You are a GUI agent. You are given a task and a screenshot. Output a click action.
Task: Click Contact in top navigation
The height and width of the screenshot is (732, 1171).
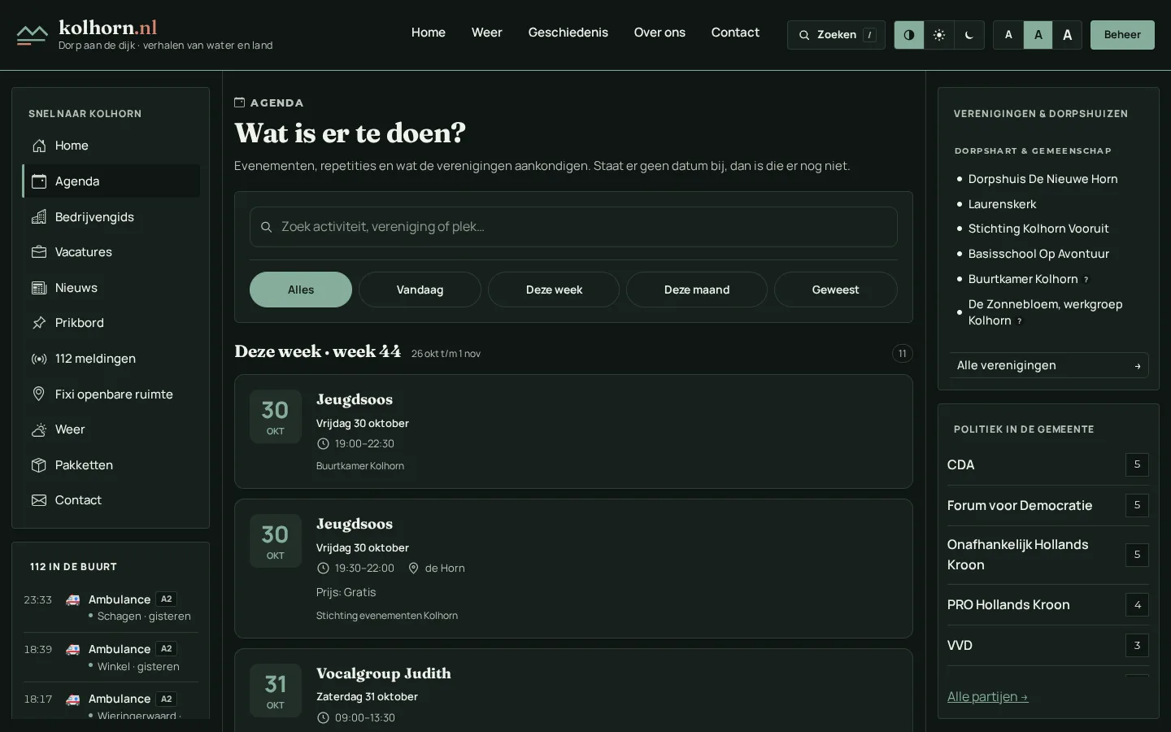point(735,33)
